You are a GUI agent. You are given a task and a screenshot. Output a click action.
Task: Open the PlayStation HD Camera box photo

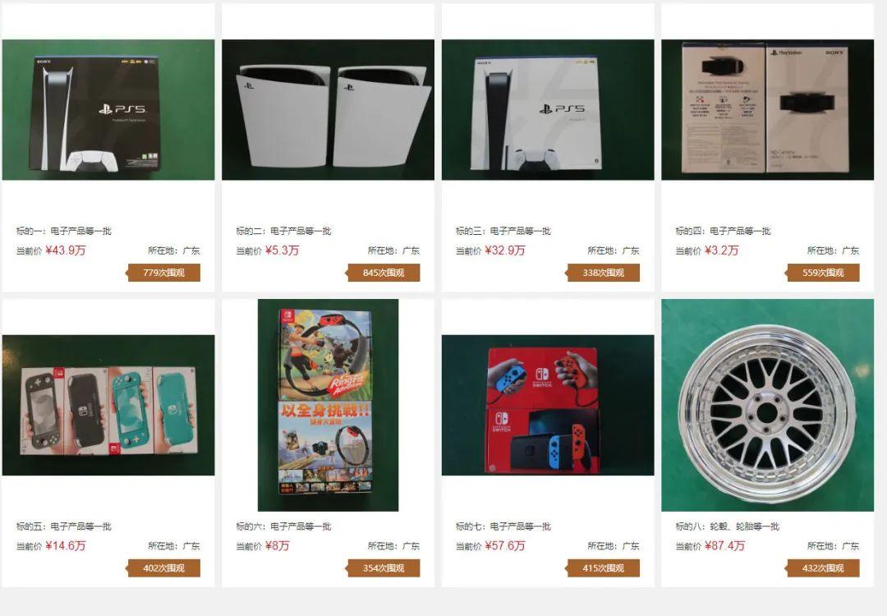[x=768, y=110]
